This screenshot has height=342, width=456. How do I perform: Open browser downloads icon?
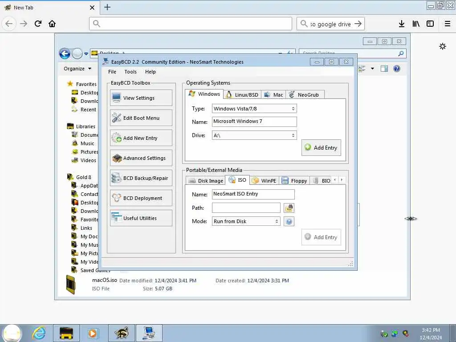[402, 24]
